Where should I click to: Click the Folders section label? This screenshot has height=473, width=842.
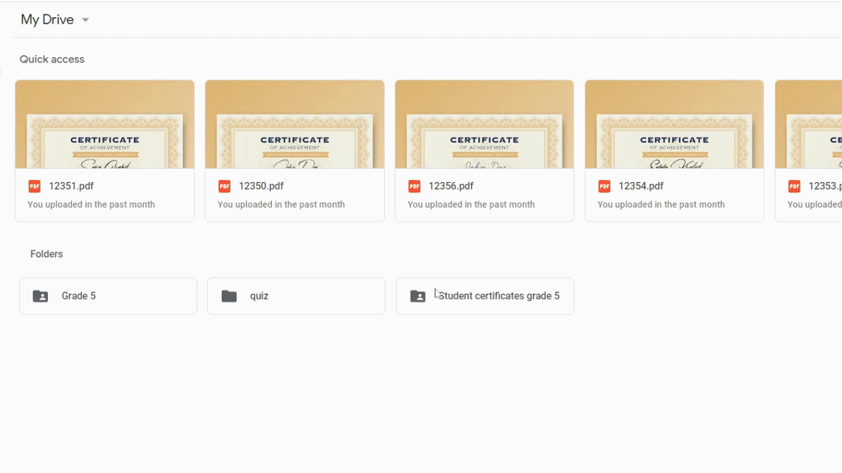pyautogui.click(x=47, y=254)
